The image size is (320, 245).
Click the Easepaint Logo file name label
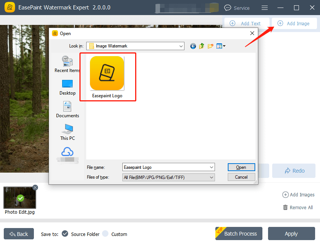click(x=107, y=96)
